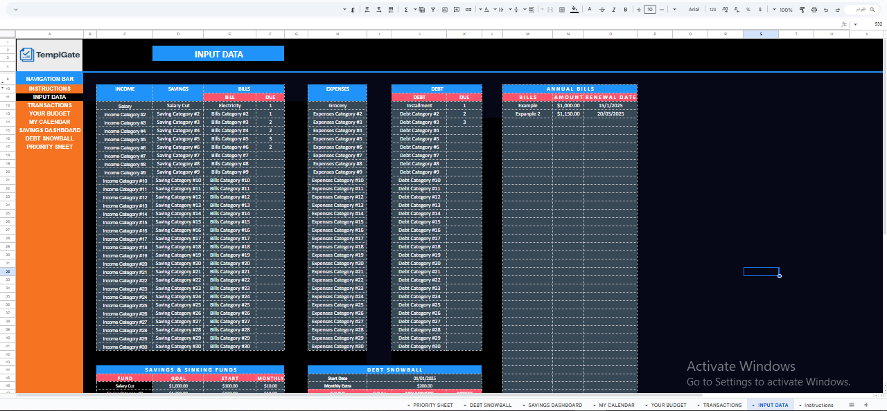Open DEBT SNOWBALL tab dropdown arrow

click(x=465, y=405)
